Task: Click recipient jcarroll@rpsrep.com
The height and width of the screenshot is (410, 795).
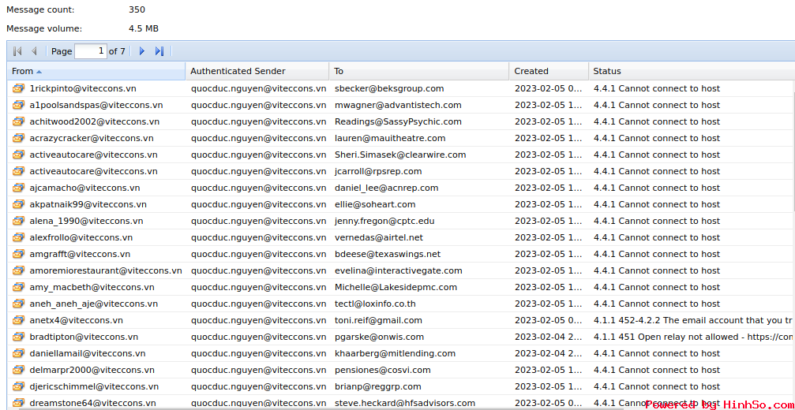Action: pos(378,171)
